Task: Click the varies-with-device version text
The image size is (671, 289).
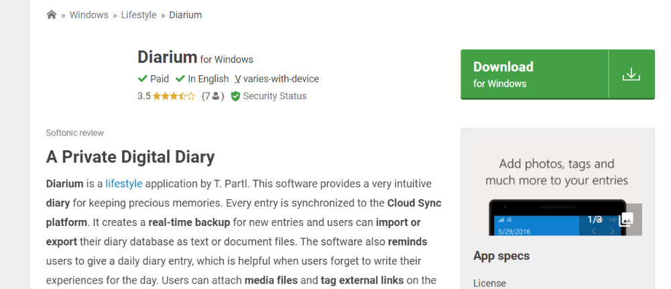Action: tap(281, 79)
